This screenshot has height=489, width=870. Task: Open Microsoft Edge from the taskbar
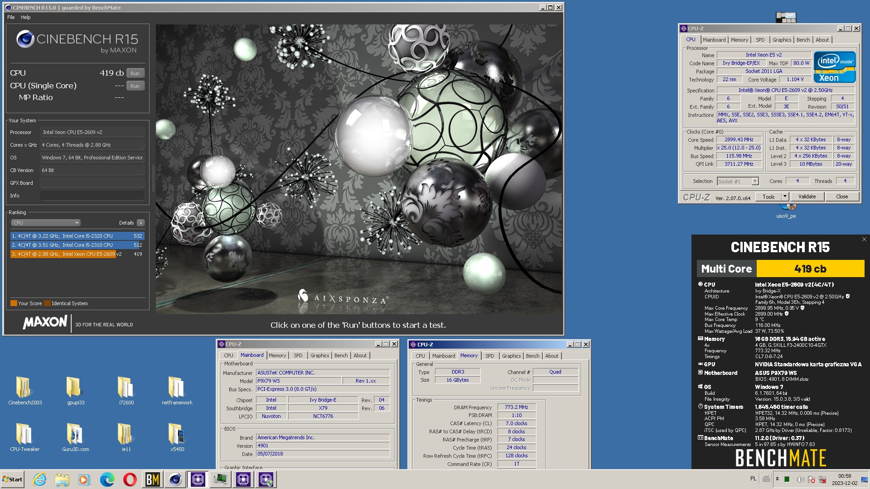coord(107,479)
